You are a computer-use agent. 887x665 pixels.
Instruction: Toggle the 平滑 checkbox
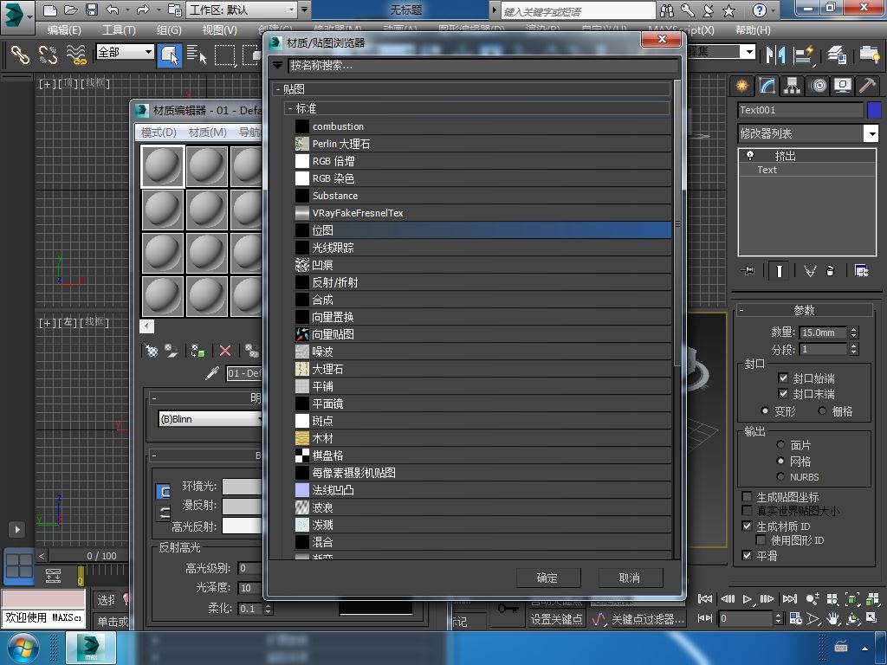tap(747, 555)
